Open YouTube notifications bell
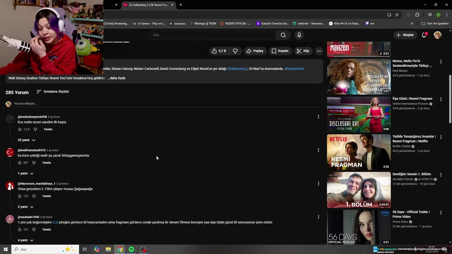Image resolution: width=452 pixels, height=254 pixels. [x=424, y=35]
